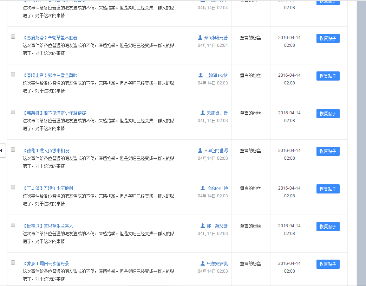Click post time 04月14日 02:03 under 哈哈的哇迪
This screenshot has width=366, height=286.
coord(213,196)
